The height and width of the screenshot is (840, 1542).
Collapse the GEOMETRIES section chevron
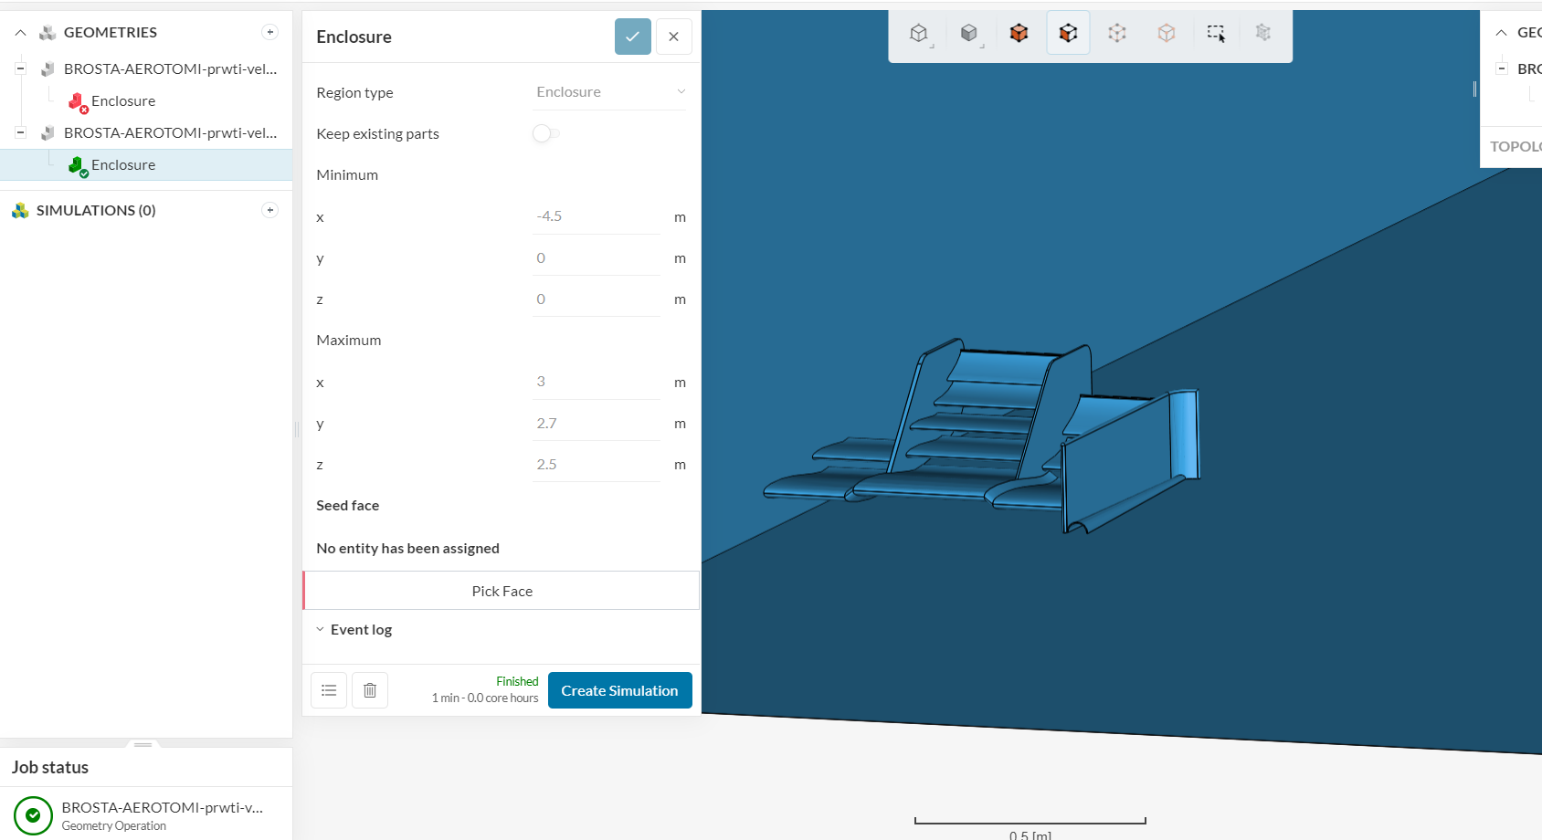20,33
